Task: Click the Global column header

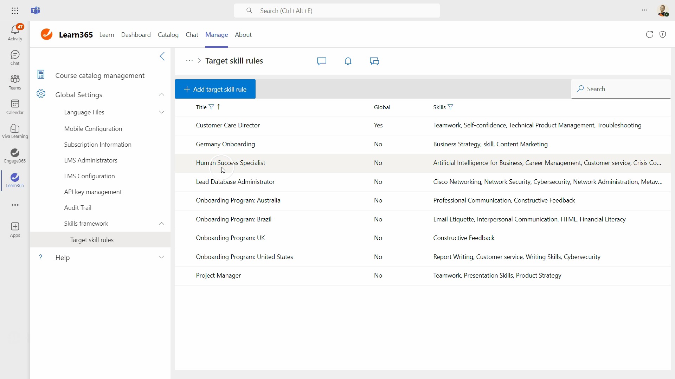Action: point(382,107)
